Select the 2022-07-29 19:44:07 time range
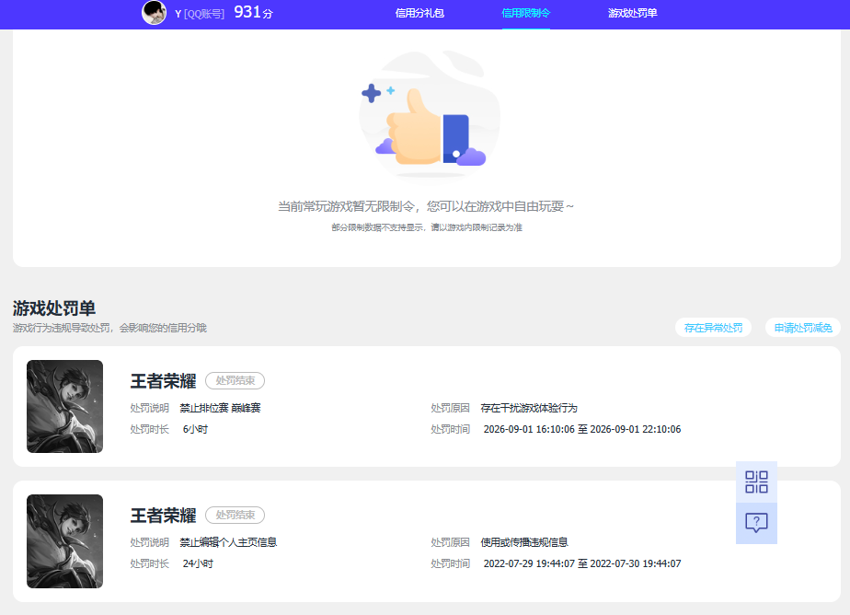 (x=582, y=564)
